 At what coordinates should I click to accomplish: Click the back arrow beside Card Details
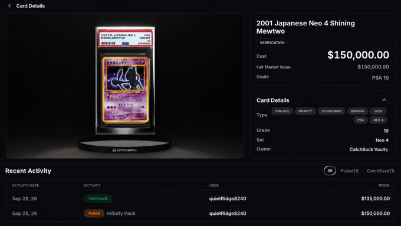[9, 6]
